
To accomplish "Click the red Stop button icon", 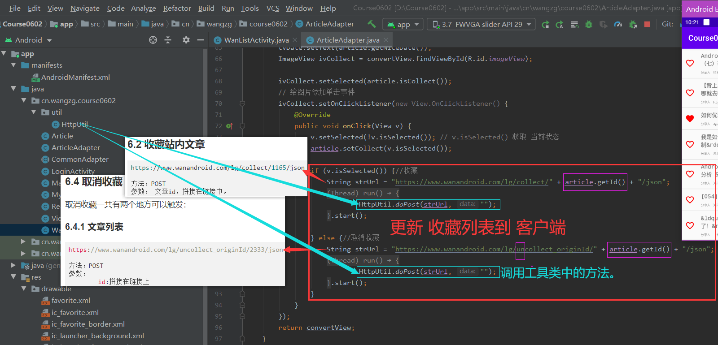I will pos(647,24).
